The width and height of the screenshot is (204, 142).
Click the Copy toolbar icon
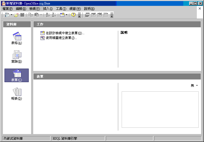(31, 15)
